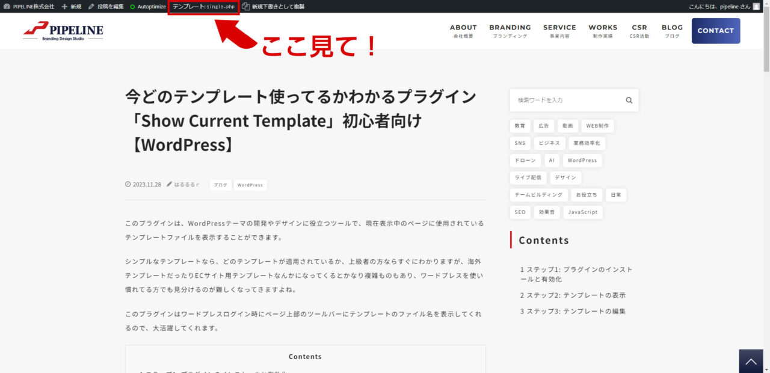
Task: Click the plus icon for 新規
Action: [64, 7]
